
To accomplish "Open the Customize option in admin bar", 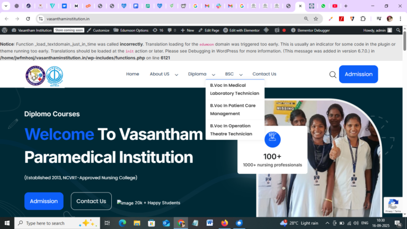I will 98,30.
